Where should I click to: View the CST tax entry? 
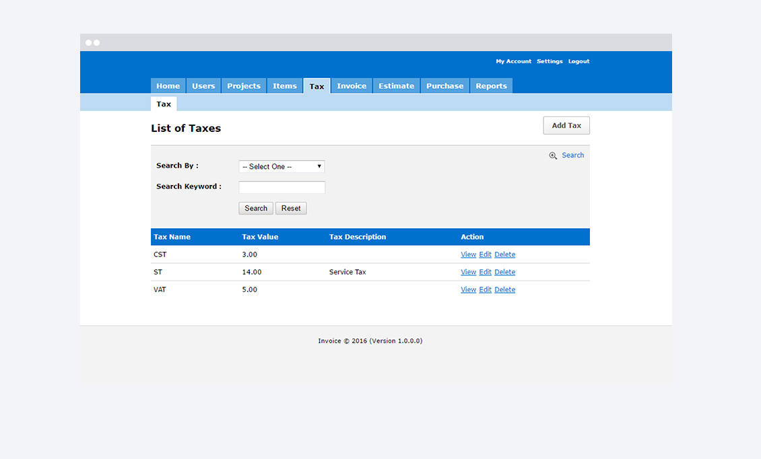point(468,254)
